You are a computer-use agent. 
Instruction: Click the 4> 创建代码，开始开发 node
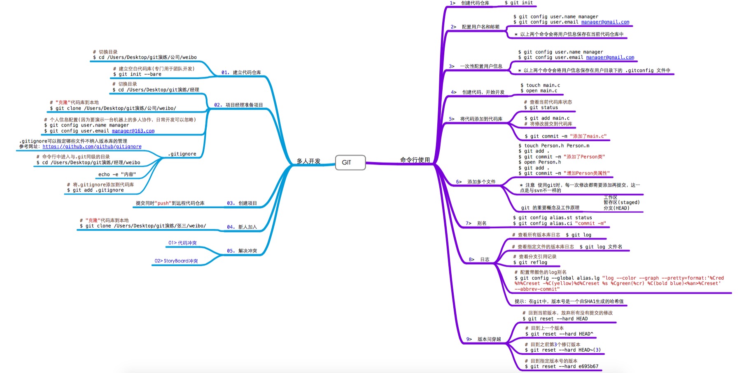point(478,92)
